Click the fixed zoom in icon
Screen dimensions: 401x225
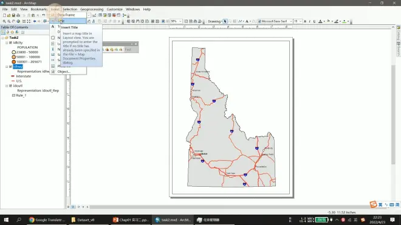[x=24, y=21]
